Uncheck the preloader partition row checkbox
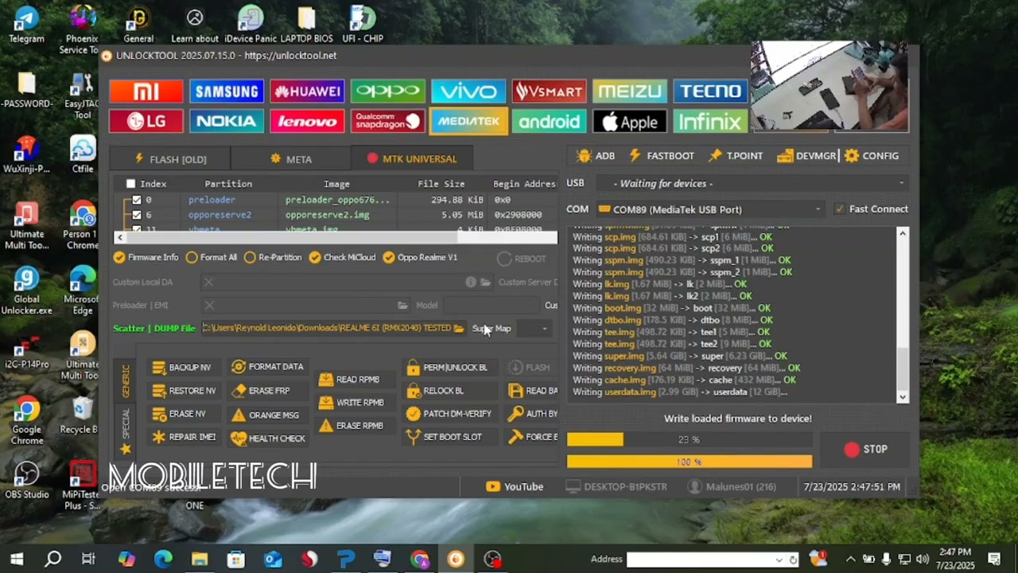Screen dimensions: 1018x573 (x=137, y=200)
